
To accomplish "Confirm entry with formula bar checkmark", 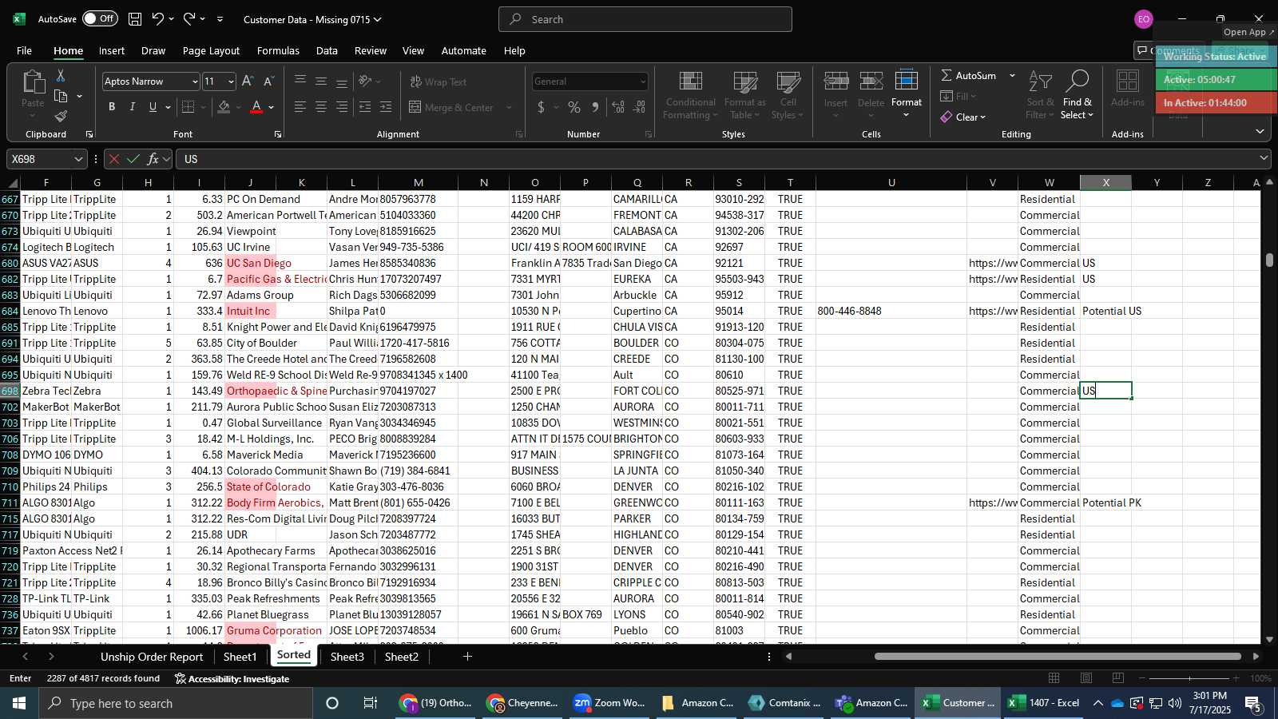I will point(133,159).
